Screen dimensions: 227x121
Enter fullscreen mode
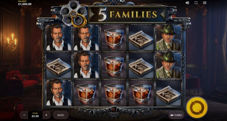tap(196, 3)
